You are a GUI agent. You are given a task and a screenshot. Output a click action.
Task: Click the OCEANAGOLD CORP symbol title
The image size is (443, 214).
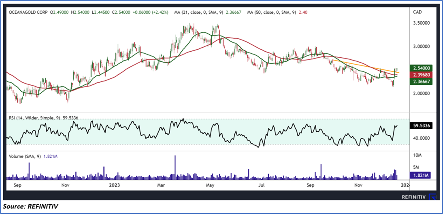pos(28,13)
